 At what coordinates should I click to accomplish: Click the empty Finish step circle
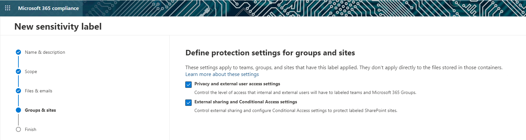tap(18, 129)
